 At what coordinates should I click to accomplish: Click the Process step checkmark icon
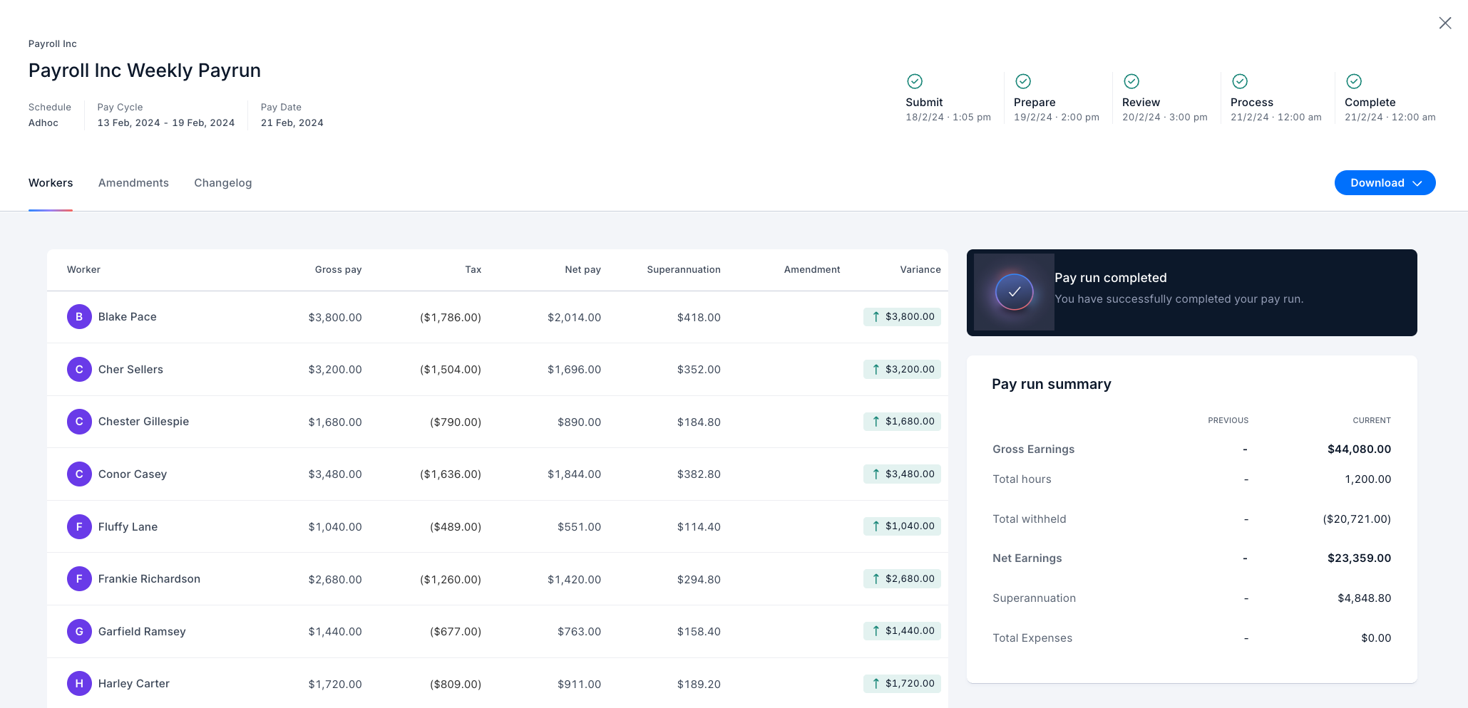tap(1240, 81)
